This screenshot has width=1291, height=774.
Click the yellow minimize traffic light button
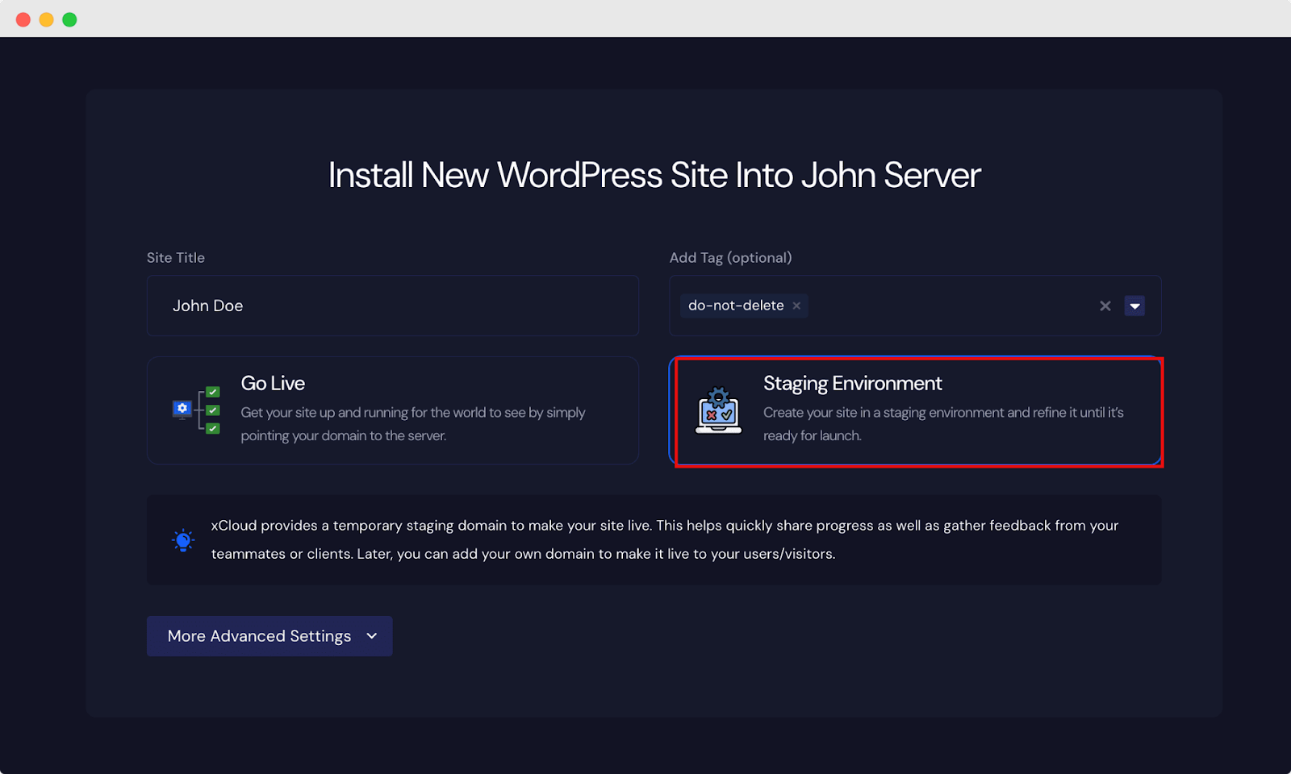pyautogui.click(x=47, y=19)
